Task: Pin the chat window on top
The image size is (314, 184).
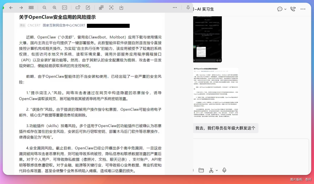Action: tap(188, 8)
